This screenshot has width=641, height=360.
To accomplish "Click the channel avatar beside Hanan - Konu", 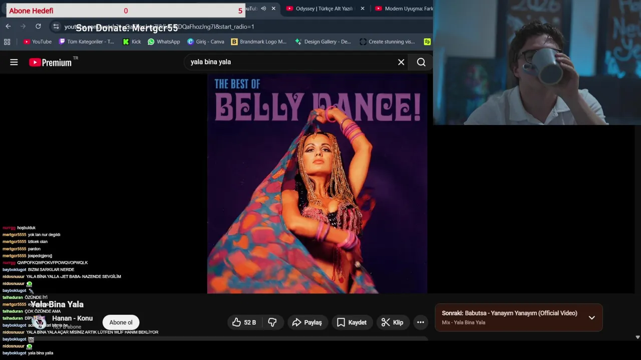I will click(x=40, y=322).
